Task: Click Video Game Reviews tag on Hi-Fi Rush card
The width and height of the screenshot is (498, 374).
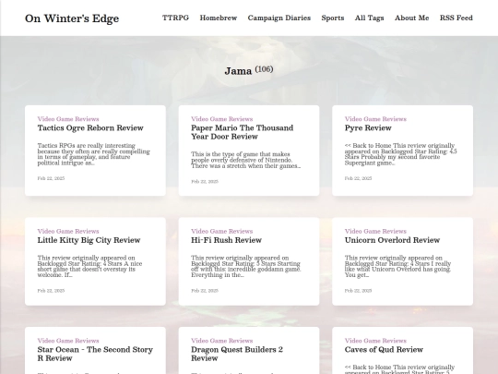Action: [222, 231]
